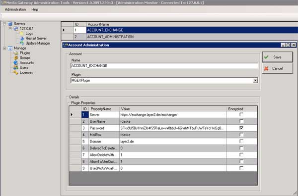Select Update Manager in tree
298x196 pixels.
(x=38, y=43)
